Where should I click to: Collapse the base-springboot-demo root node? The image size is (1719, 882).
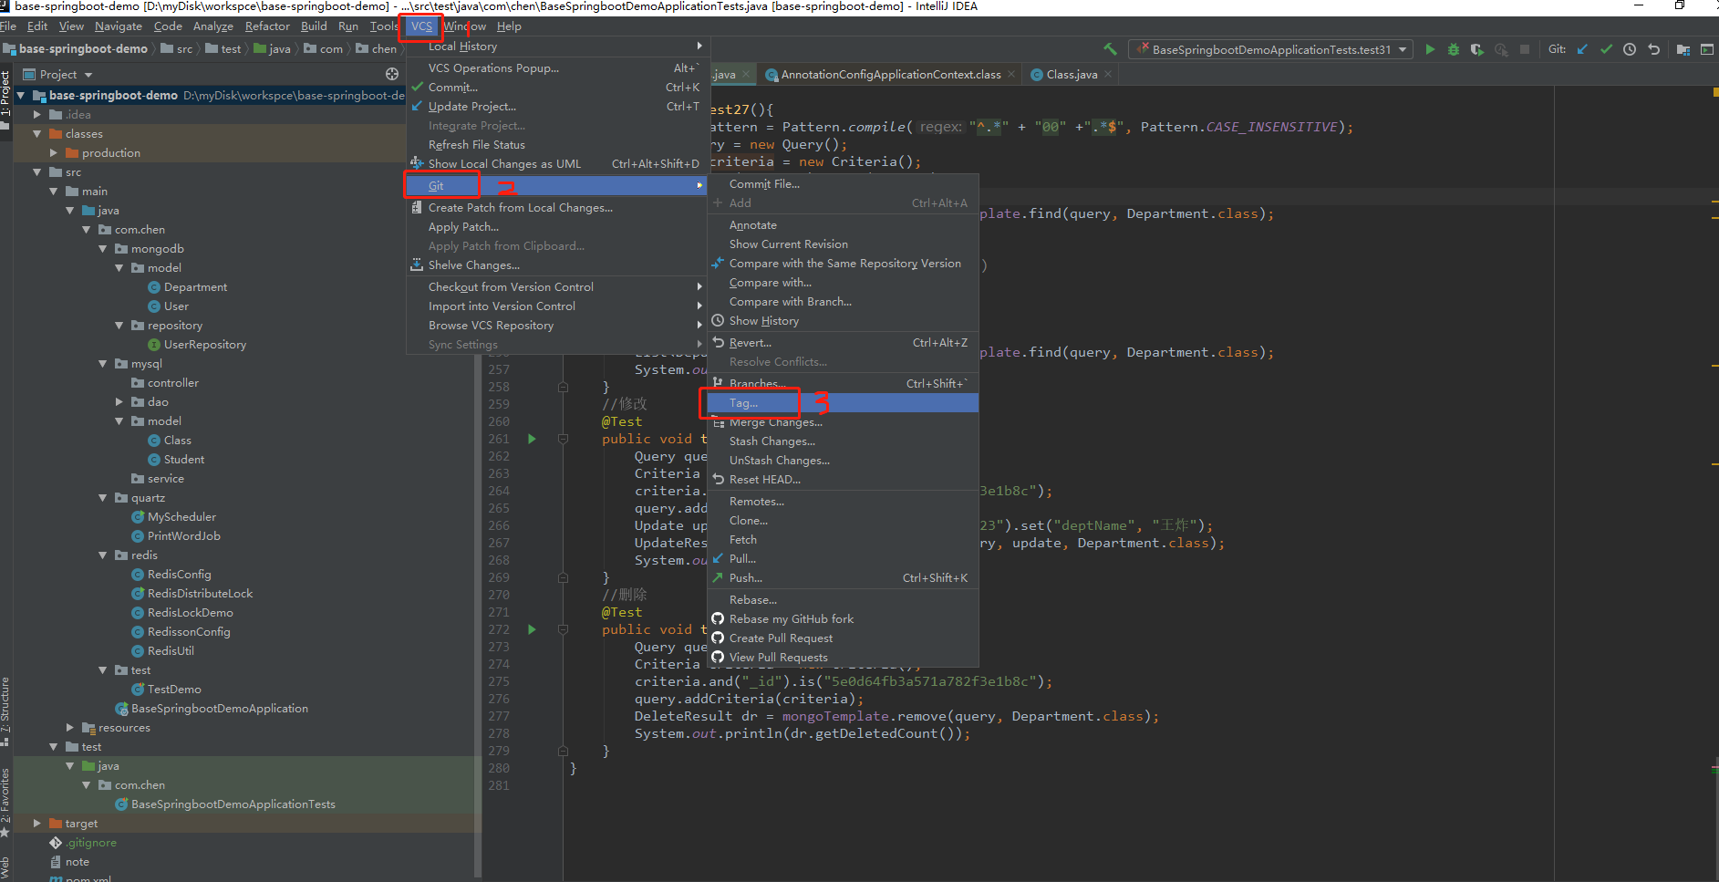point(20,95)
